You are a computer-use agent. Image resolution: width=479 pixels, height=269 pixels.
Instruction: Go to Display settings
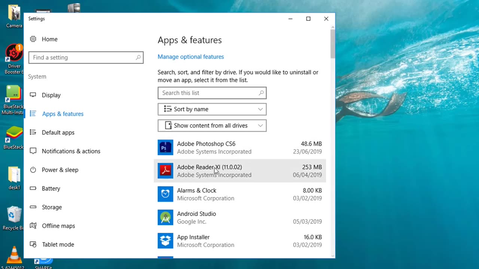[51, 95]
